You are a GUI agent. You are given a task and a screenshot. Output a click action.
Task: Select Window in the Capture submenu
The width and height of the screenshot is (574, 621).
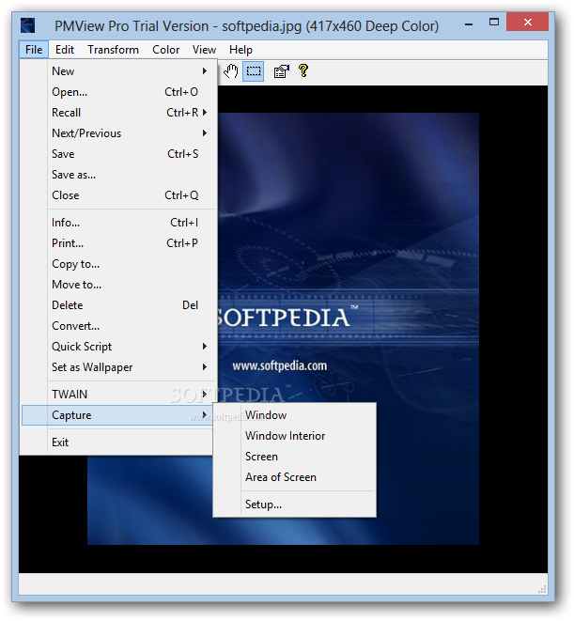click(x=295, y=415)
